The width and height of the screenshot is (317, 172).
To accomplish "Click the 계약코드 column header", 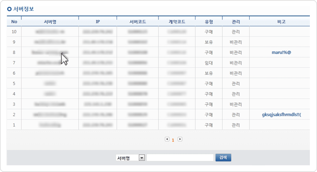I will pyautogui.click(x=177, y=21).
